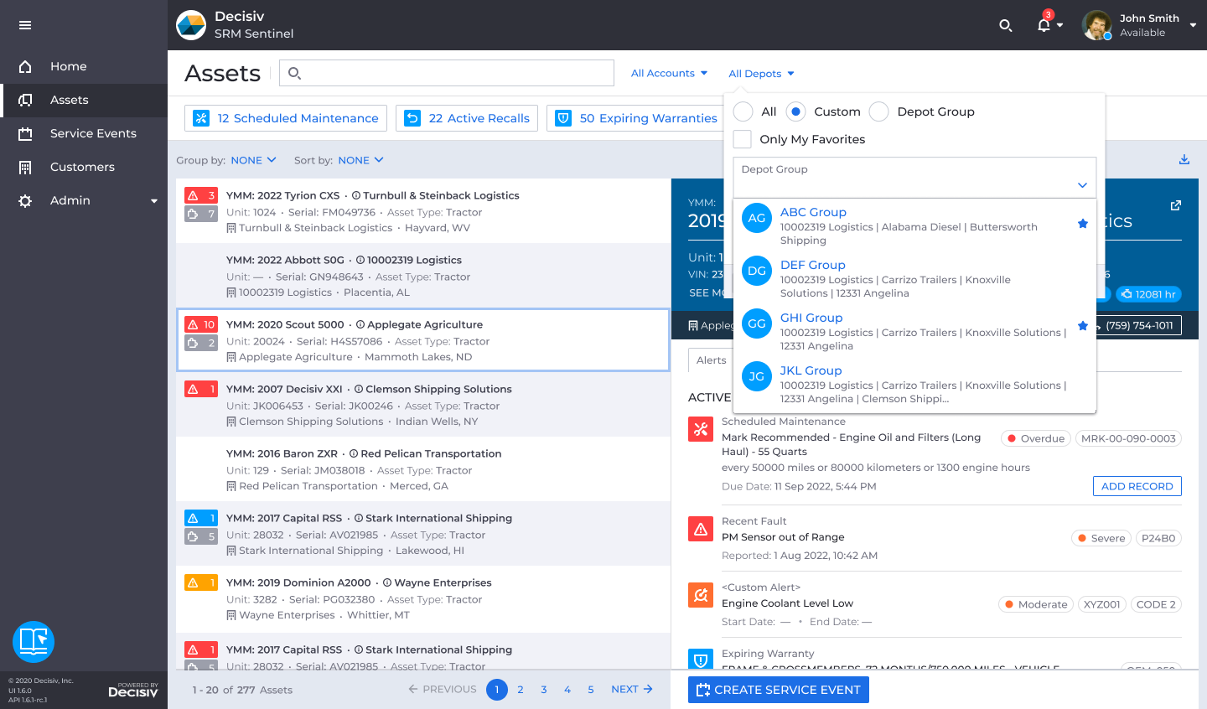Image resolution: width=1207 pixels, height=709 pixels.
Task: Download the assets list
Action: click(x=1184, y=159)
